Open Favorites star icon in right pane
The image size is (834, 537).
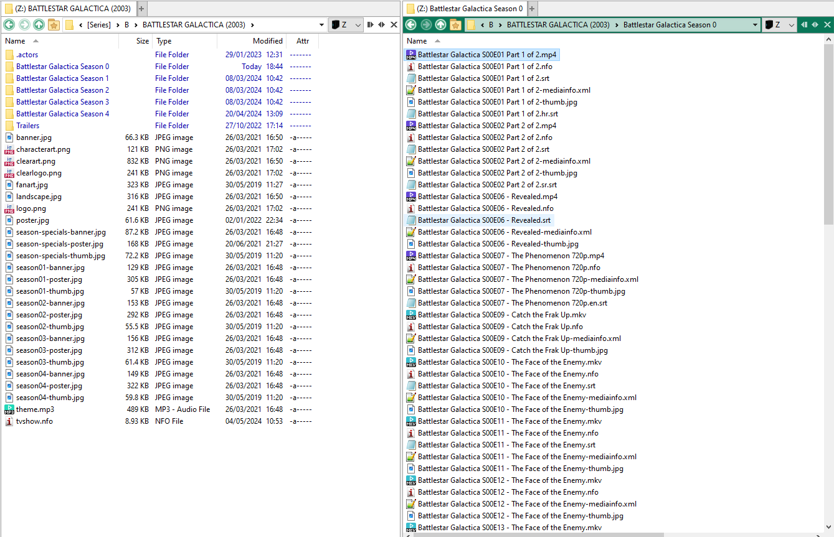(455, 25)
